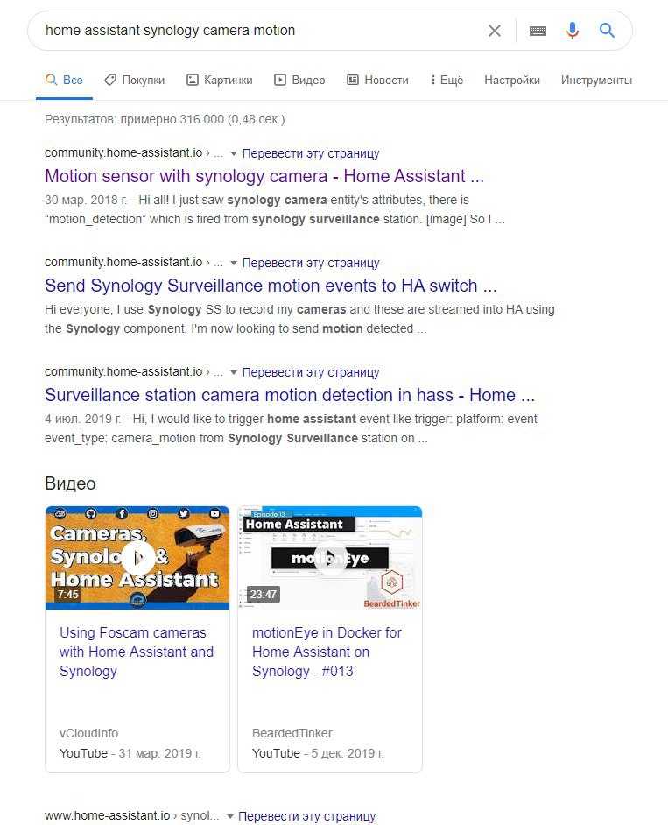Click the www.home-assistant.io URL breadcrumb
This screenshot has width=668, height=825.
[x=131, y=815]
